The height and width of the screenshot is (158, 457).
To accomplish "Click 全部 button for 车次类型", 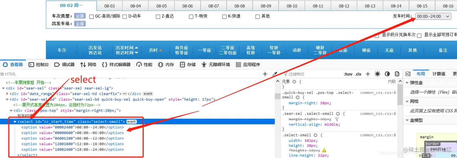I will pos(80,16).
